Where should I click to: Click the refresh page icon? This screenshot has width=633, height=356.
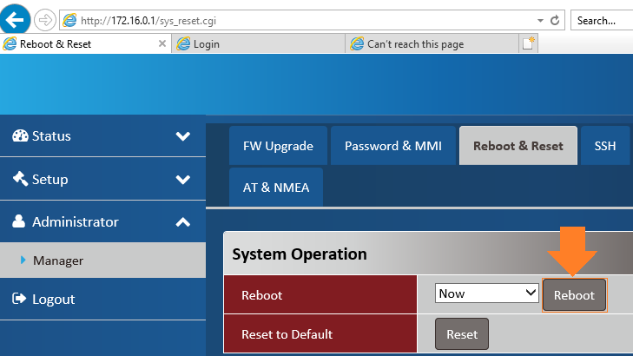coord(555,20)
